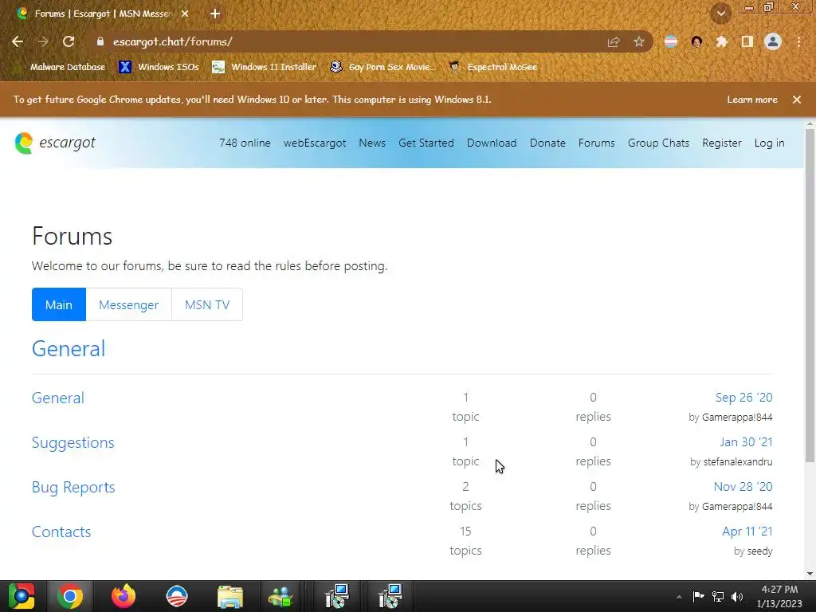Switch to the Messenger forum tab

(128, 304)
